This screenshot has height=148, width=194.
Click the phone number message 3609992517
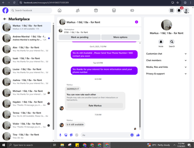73,89
